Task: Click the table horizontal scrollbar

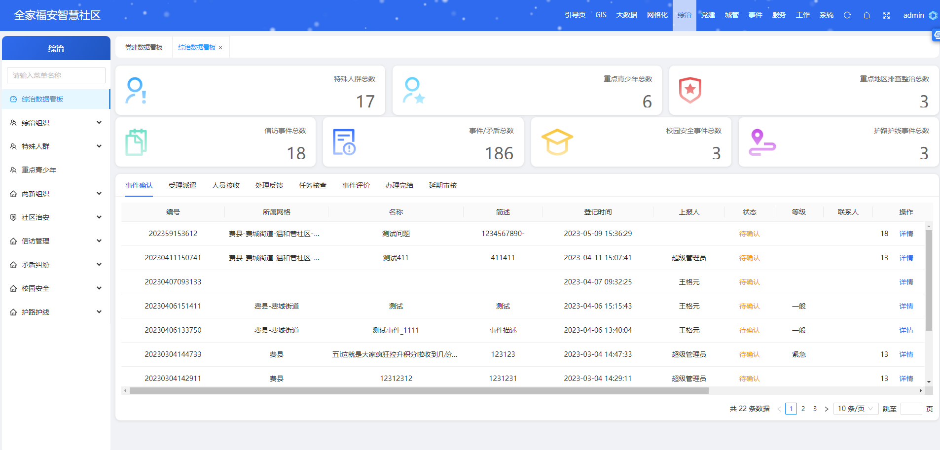Action: [419, 391]
